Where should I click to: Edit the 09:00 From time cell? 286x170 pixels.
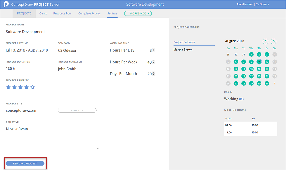coord(237,125)
